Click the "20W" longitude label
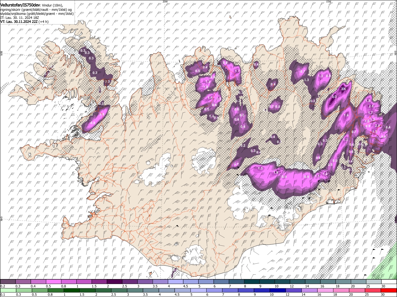This screenshot has height=297, width=397. [165, 1]
